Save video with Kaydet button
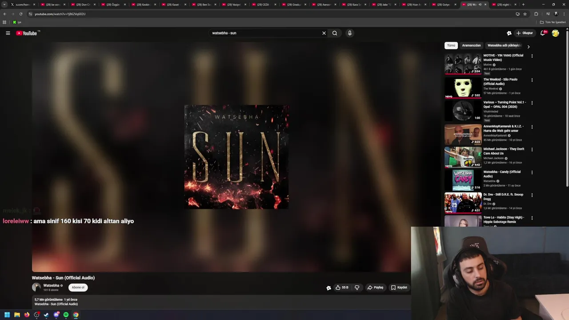Viewport: 569px width, 320px height. click(x=399, y=288)
